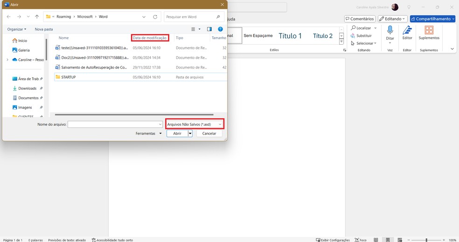Screen dimensions: 459x242
Task: Apply the Título 2 style
Action: click(323, 36)
